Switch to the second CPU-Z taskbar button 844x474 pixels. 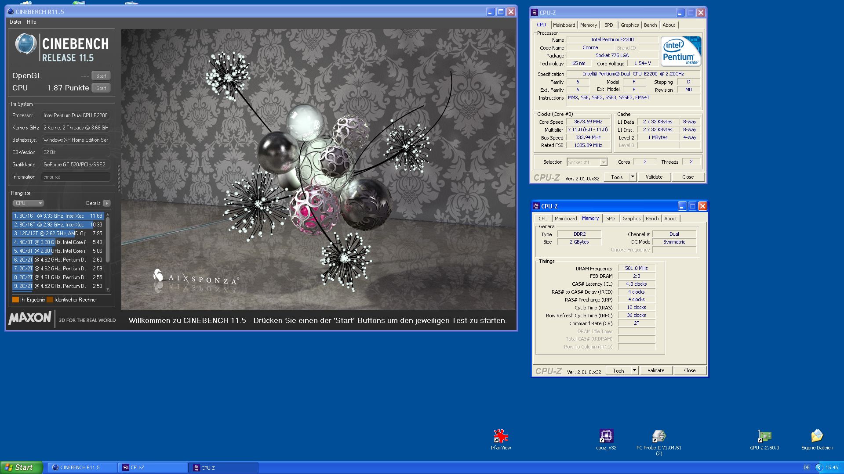223,468
